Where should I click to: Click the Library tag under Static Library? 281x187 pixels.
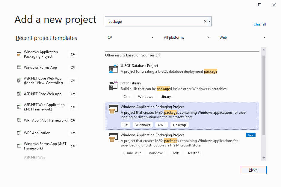click(166, 97)
